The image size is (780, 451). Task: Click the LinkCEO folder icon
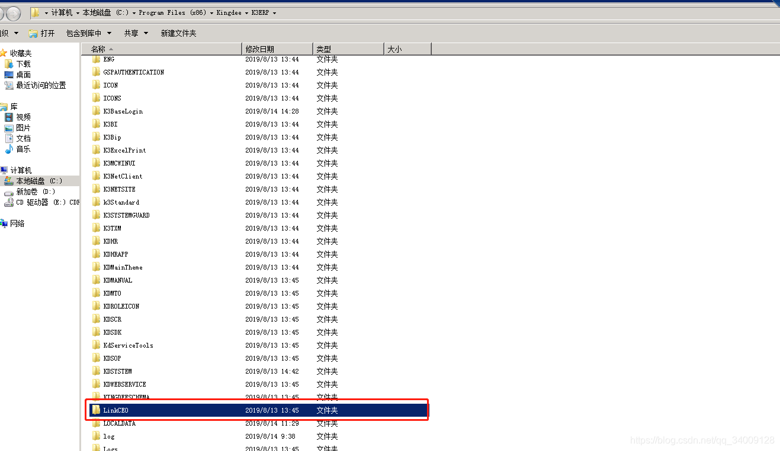point(97,410)
